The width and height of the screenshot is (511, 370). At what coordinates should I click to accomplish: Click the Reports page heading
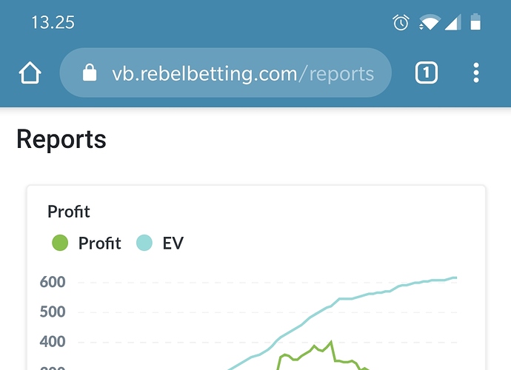click(x=61, y=139)
